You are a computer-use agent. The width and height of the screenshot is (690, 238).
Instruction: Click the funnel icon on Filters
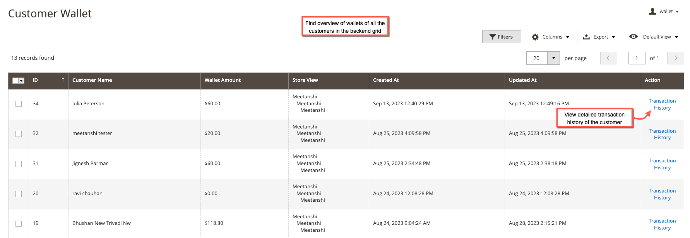(x=493, y=37)
